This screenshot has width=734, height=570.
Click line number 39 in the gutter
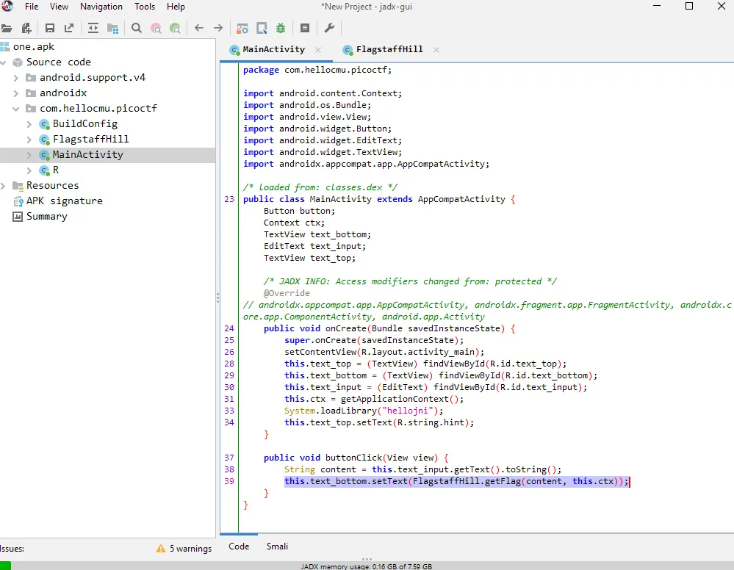coord(229,481)
